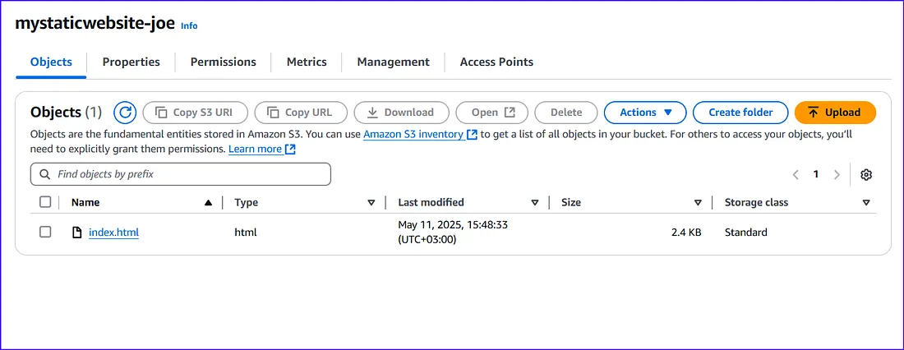This screenshot has height=350, width=904.
Task: Open the index.html object link
Action: tap(113, 233)
